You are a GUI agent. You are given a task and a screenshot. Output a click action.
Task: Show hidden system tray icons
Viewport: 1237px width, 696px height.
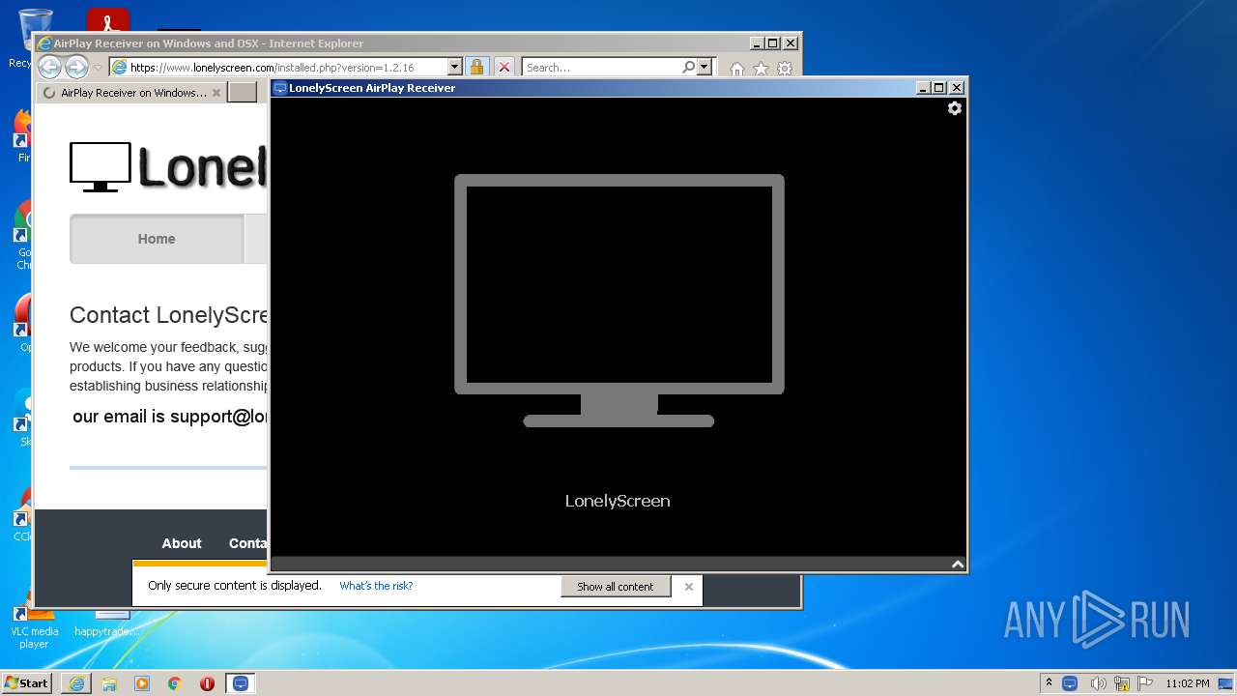pyautogui.click(x=1049, y=682)
